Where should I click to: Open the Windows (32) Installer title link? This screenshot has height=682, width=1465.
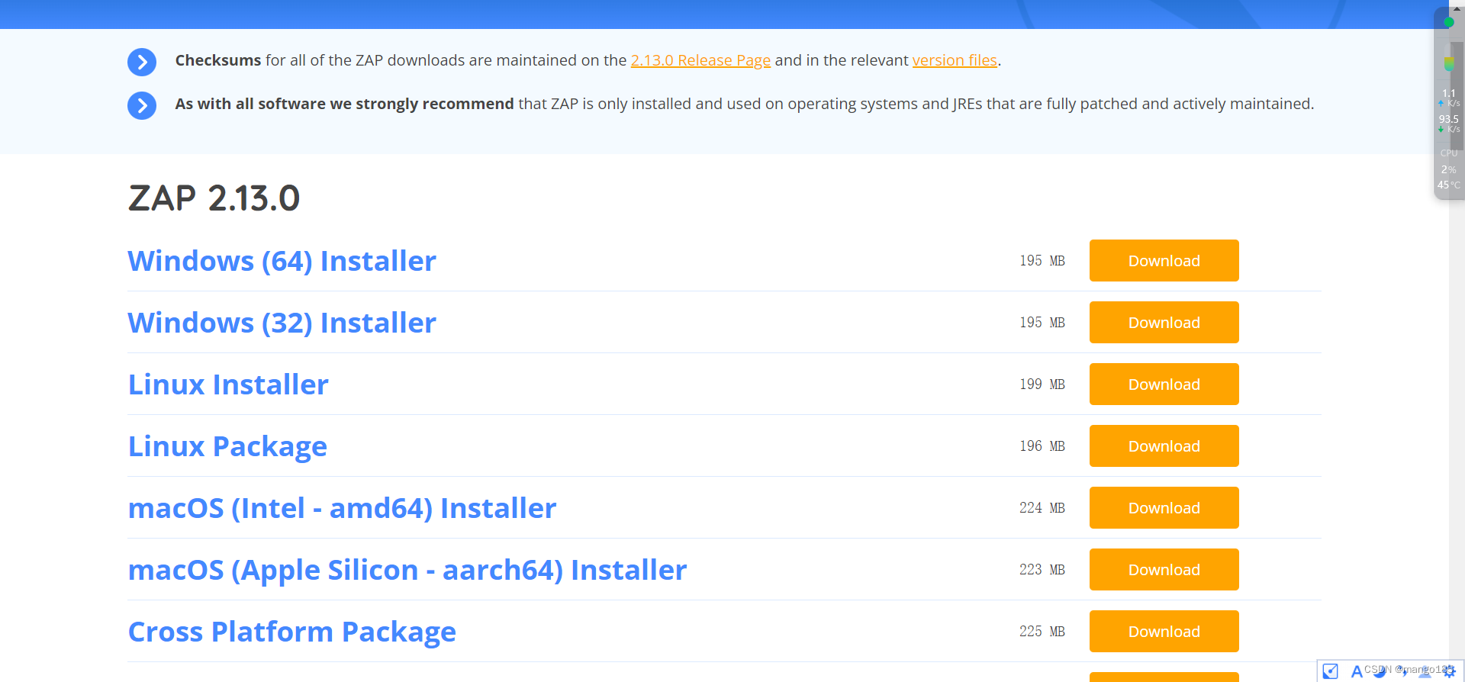point(282,323)
